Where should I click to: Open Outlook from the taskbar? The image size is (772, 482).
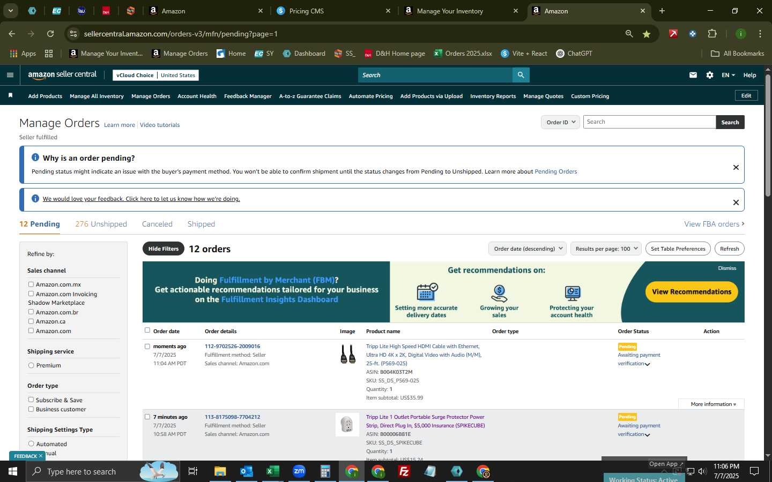(x=246, y=471)
